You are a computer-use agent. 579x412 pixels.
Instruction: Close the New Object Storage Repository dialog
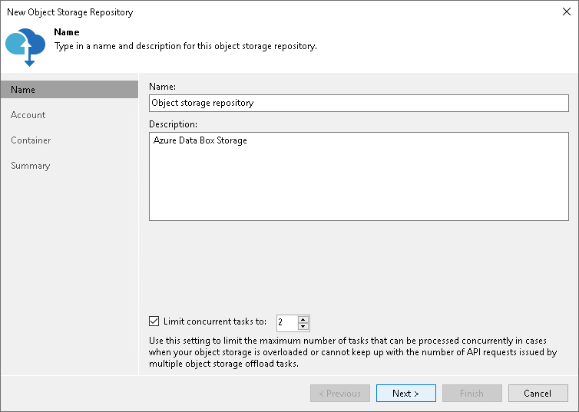(564, 12)
